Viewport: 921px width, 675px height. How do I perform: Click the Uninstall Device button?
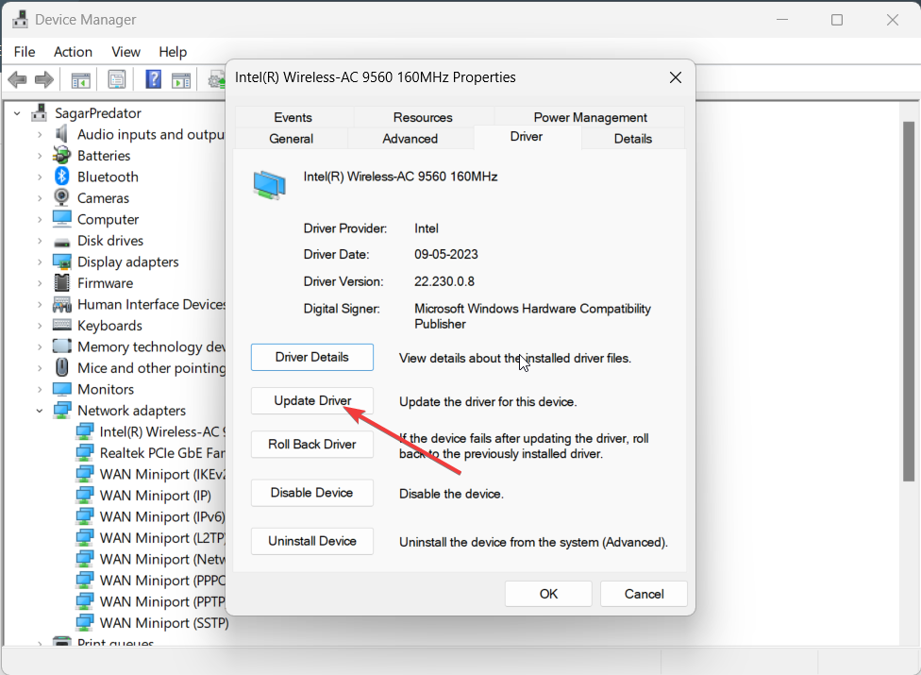[312, 541]
